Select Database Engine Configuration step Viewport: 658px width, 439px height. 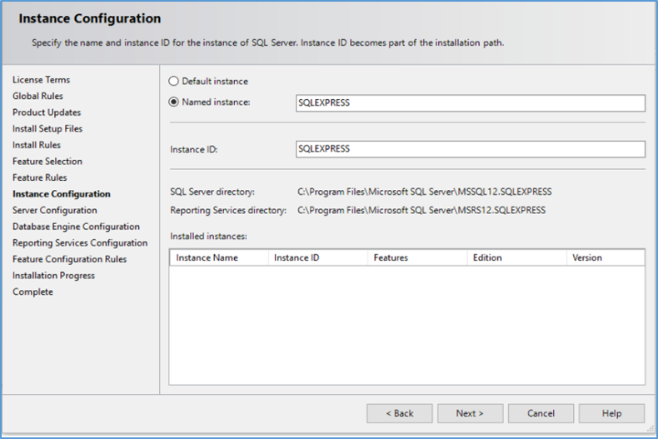76,227
